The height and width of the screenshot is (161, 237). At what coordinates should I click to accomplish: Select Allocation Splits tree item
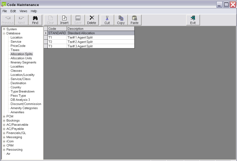(x=22, y=54)
